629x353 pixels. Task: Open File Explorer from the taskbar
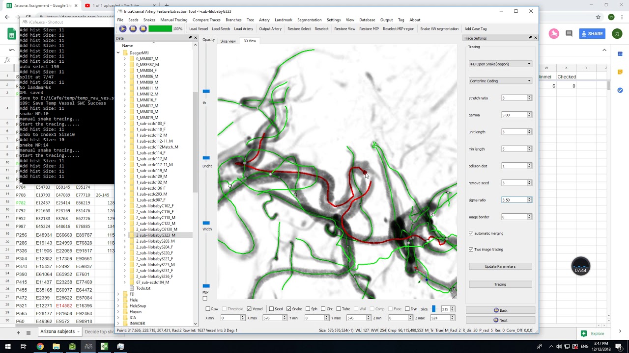(56, 347)
